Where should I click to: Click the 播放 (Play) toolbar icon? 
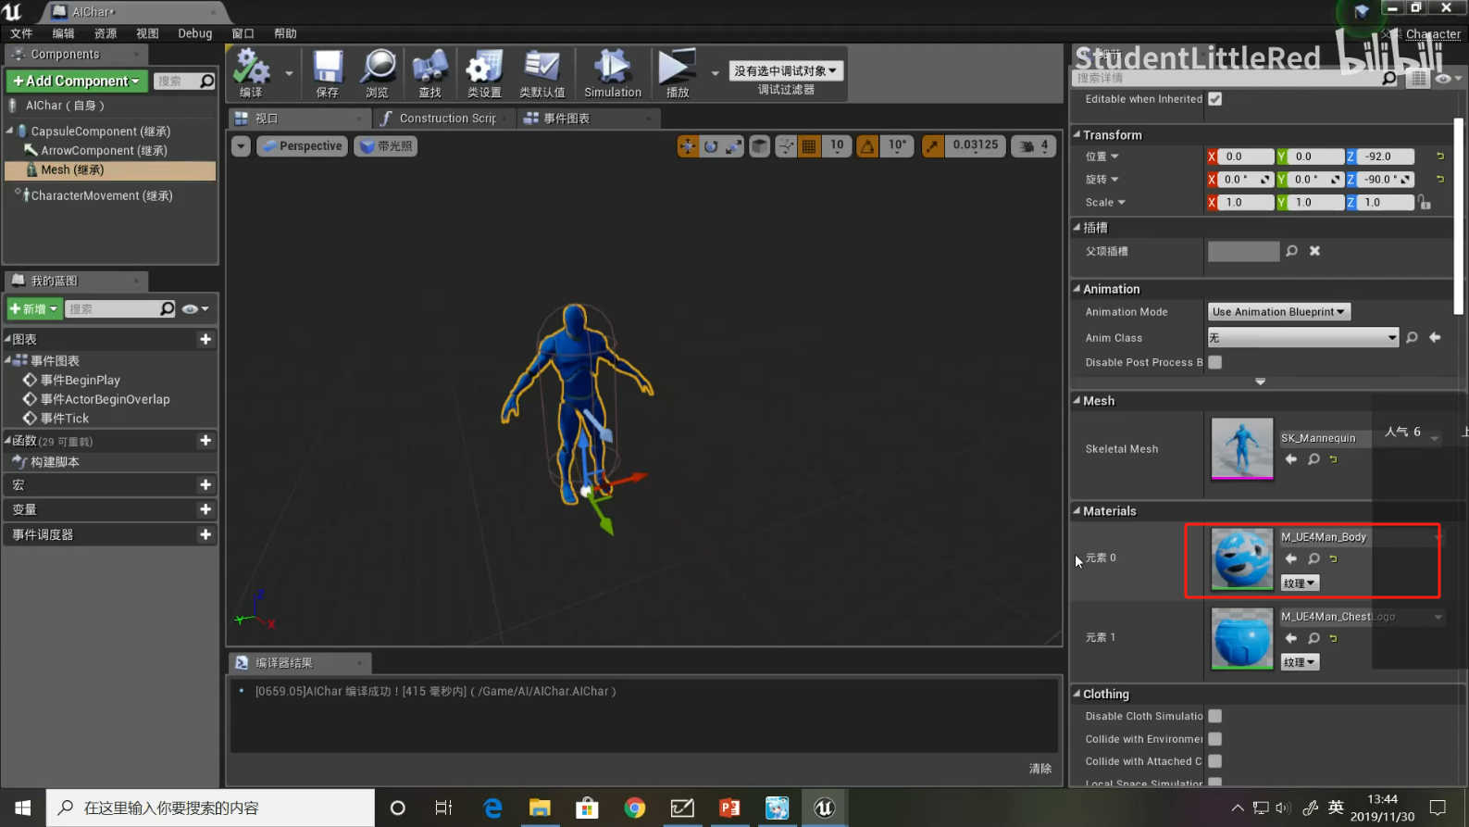[x=678, y=73]
